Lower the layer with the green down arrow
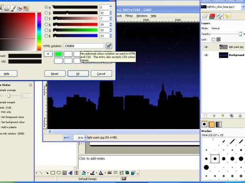Screen dimensions: 245x183 [223, 116]
